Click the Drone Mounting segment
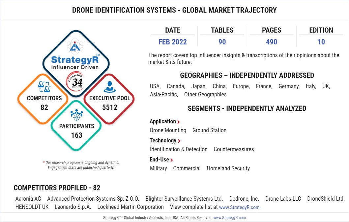 (168, 130)
